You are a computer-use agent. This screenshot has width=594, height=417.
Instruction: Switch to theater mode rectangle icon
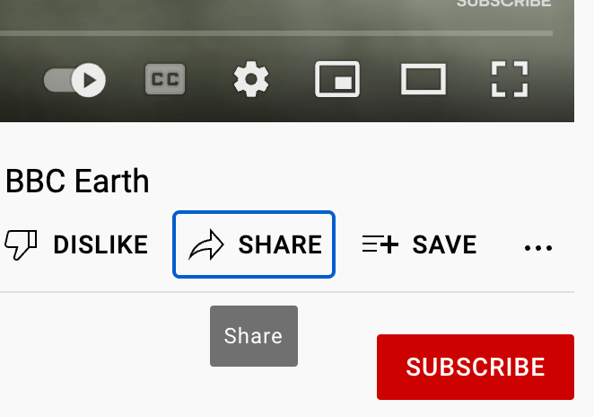pyautogui.click(x=424, y=79)
